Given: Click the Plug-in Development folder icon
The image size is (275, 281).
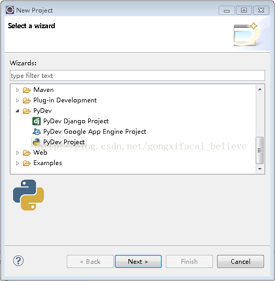Looking at the screenshot, I should pos(27,100).
